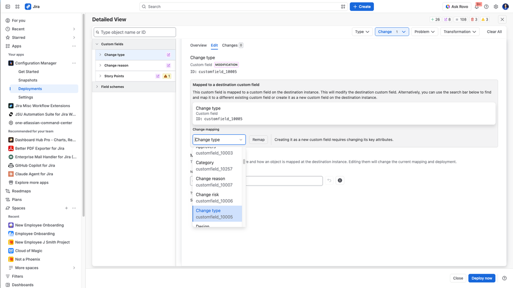Open Get Started in sidebar
This screenshot has width=513, height=288.
(x=28, y=72)
